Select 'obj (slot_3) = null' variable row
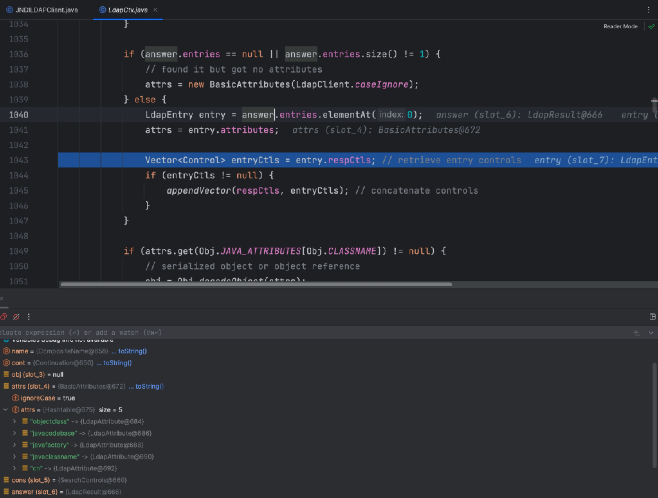Image resolution: width=658 pixels, height=498 pixels. pyautogui.click(x=325, y=375)
